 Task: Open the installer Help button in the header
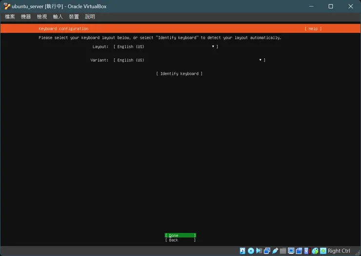pos(313,29)
